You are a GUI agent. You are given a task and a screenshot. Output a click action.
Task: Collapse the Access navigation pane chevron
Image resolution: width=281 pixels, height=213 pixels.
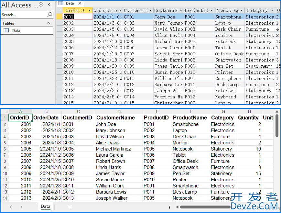pos(49,5)
